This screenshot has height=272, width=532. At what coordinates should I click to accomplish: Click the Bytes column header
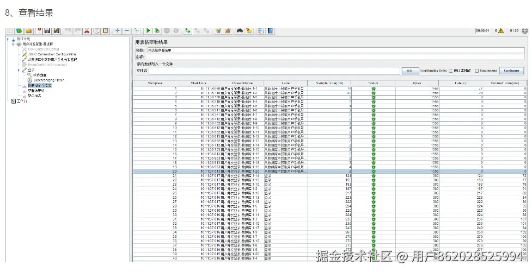click(x=417, y=83)
